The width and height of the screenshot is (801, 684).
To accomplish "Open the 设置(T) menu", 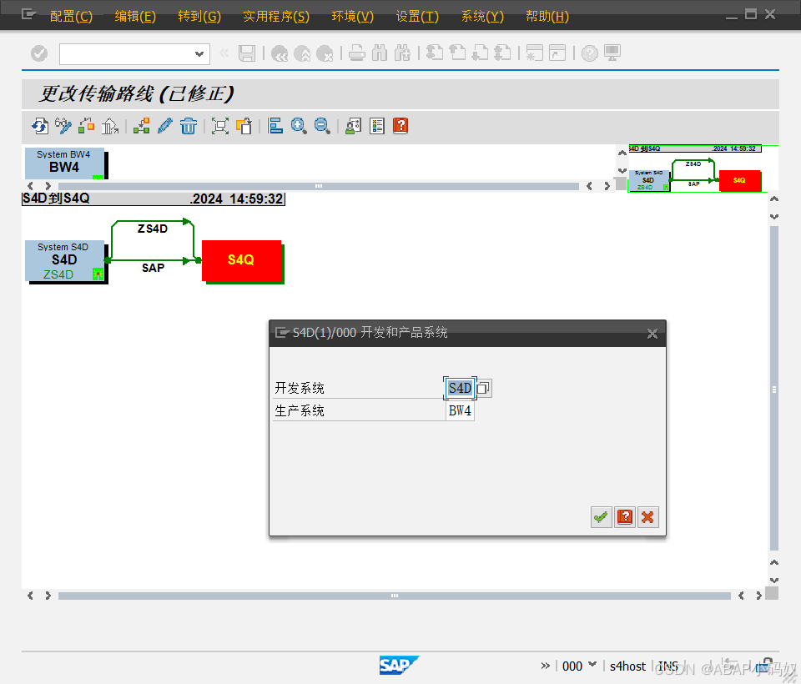I will [417, 17].
